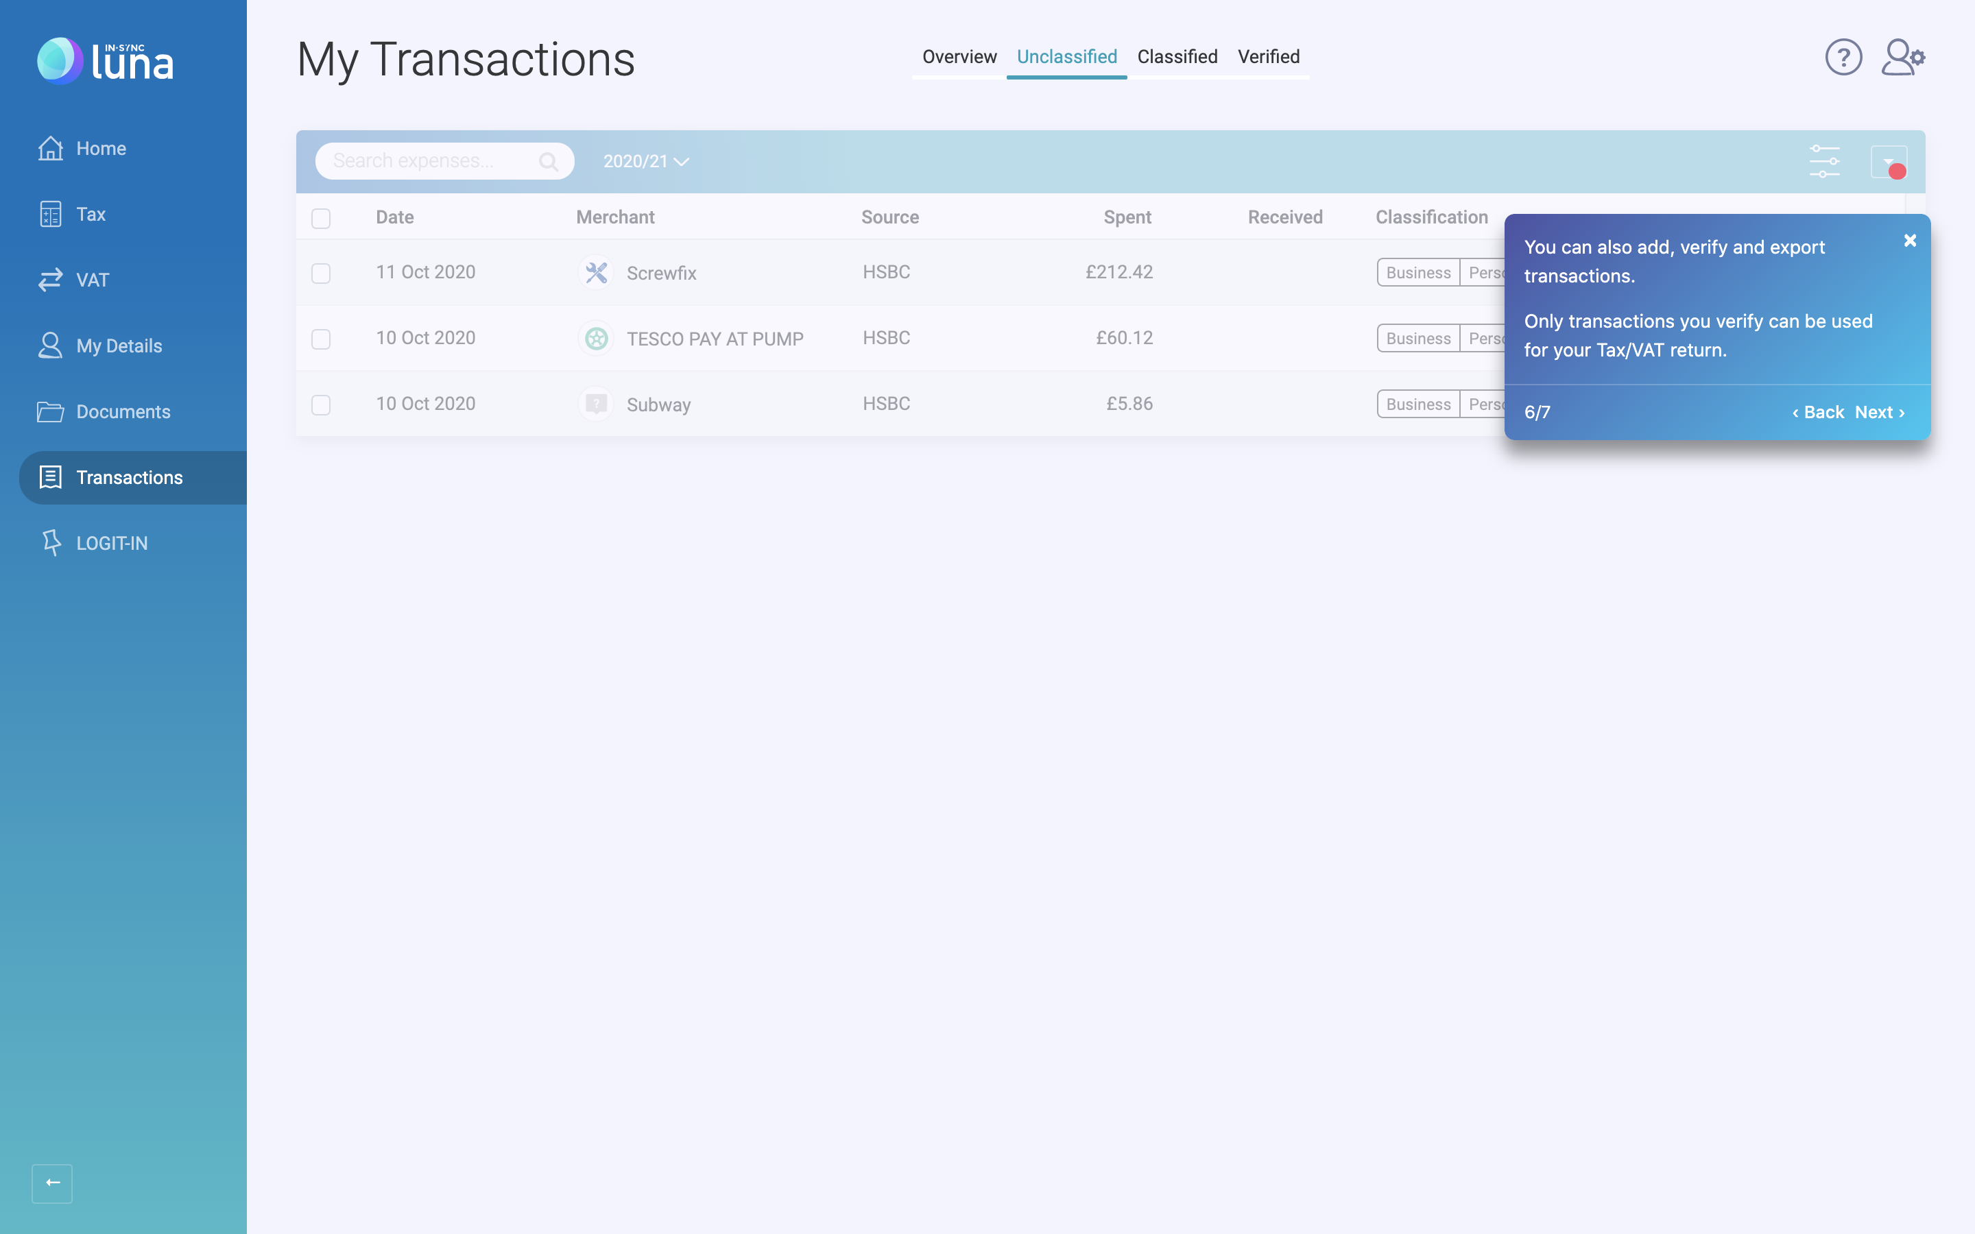Go to Documents in sidebar
Viewport: 1975px width, 1234px height.
[x=123, y=412]
